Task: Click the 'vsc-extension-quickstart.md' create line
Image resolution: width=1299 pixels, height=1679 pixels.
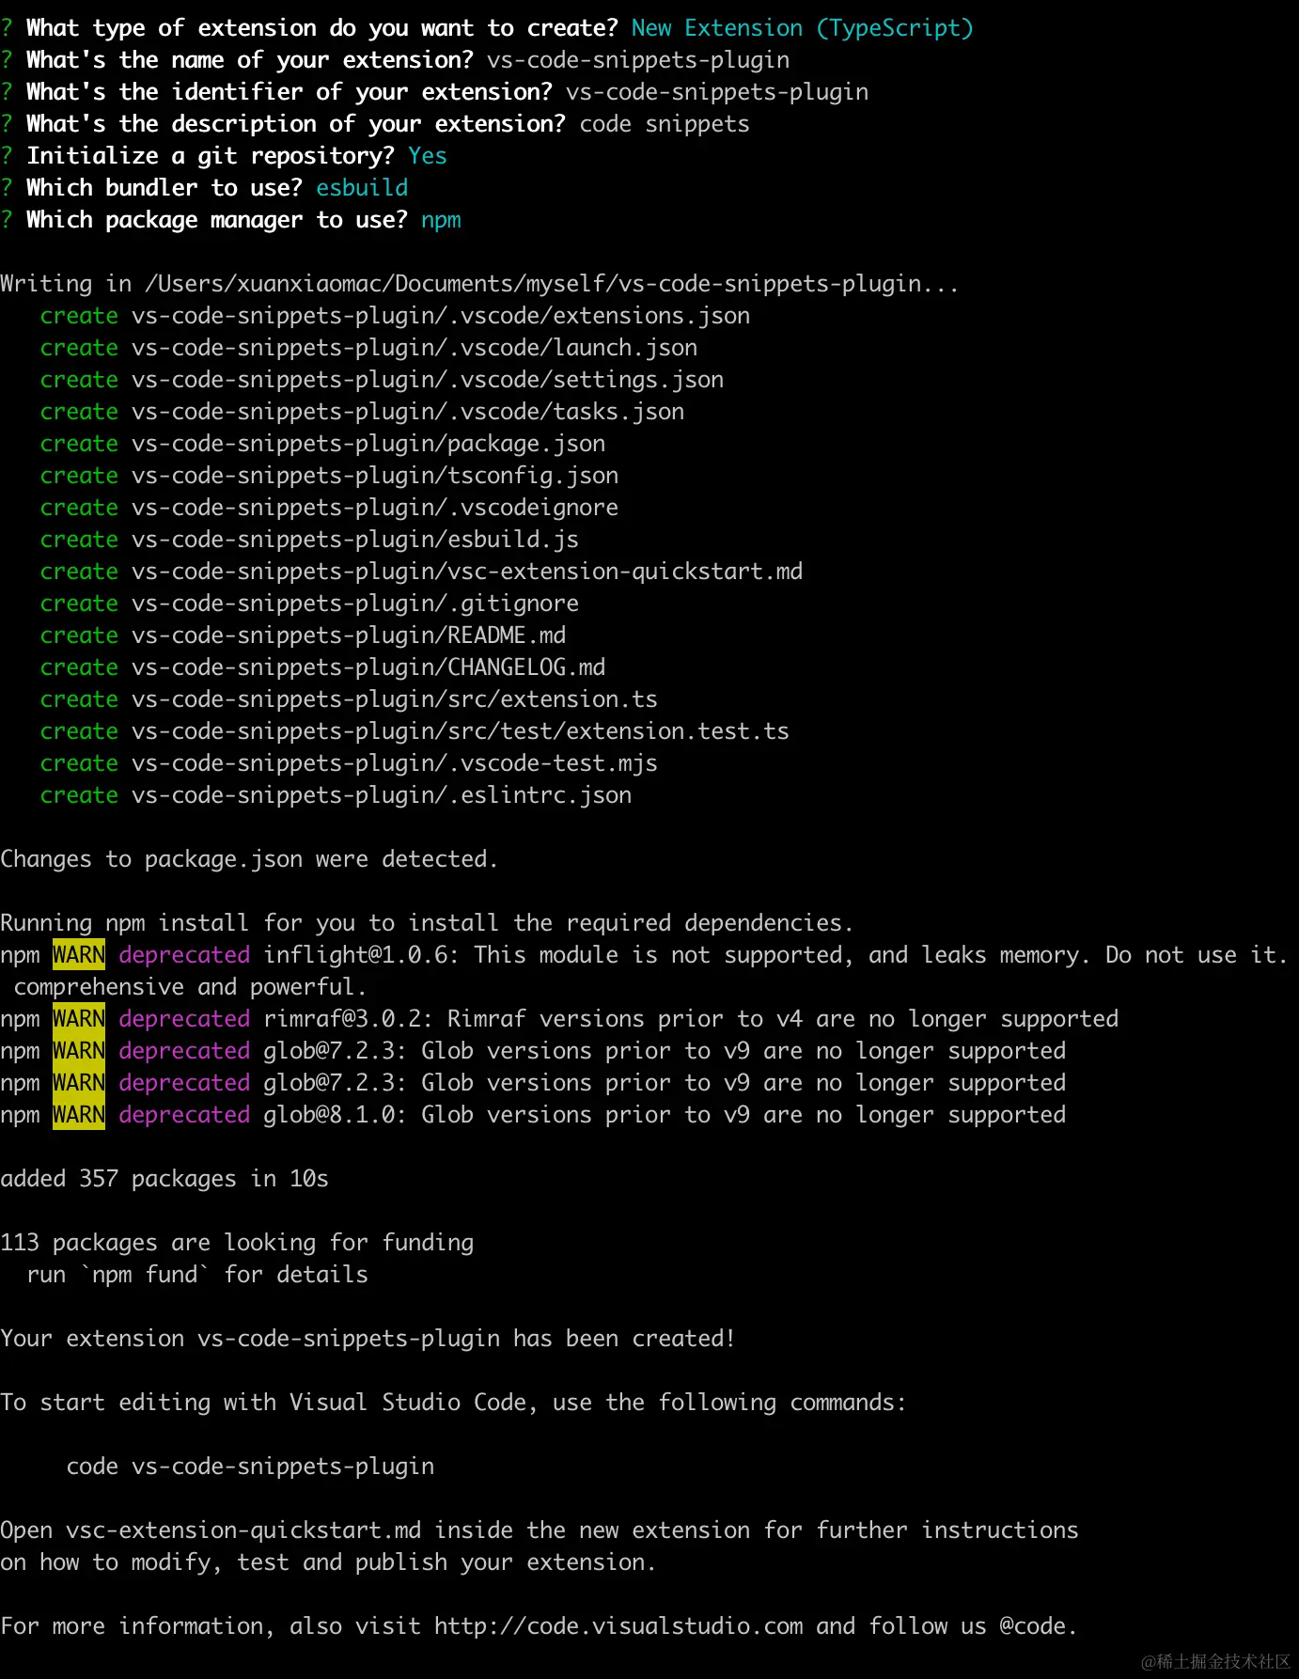Action: click(x=421, y=572)
